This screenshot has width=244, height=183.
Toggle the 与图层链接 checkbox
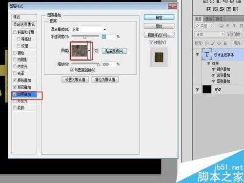[72, 70]
